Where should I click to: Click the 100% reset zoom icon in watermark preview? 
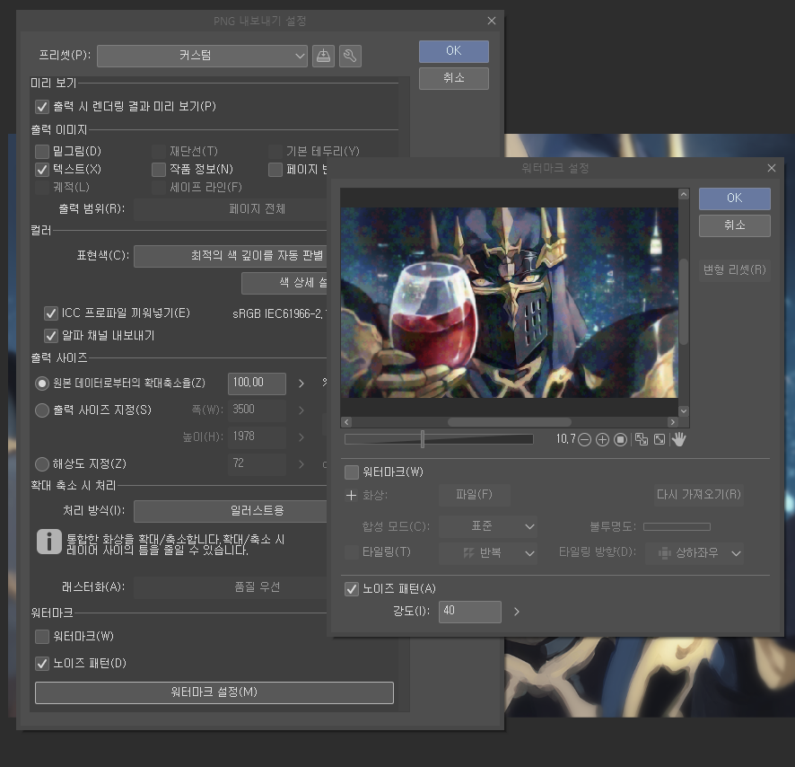pyautogui.click(x=620, y=439)
